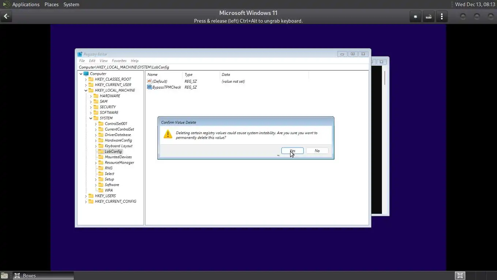The width and height of the screenshot is (497, 280).
Task: Click the Setup folder icon
Action: pyautogui.click(x=101, y=179)
